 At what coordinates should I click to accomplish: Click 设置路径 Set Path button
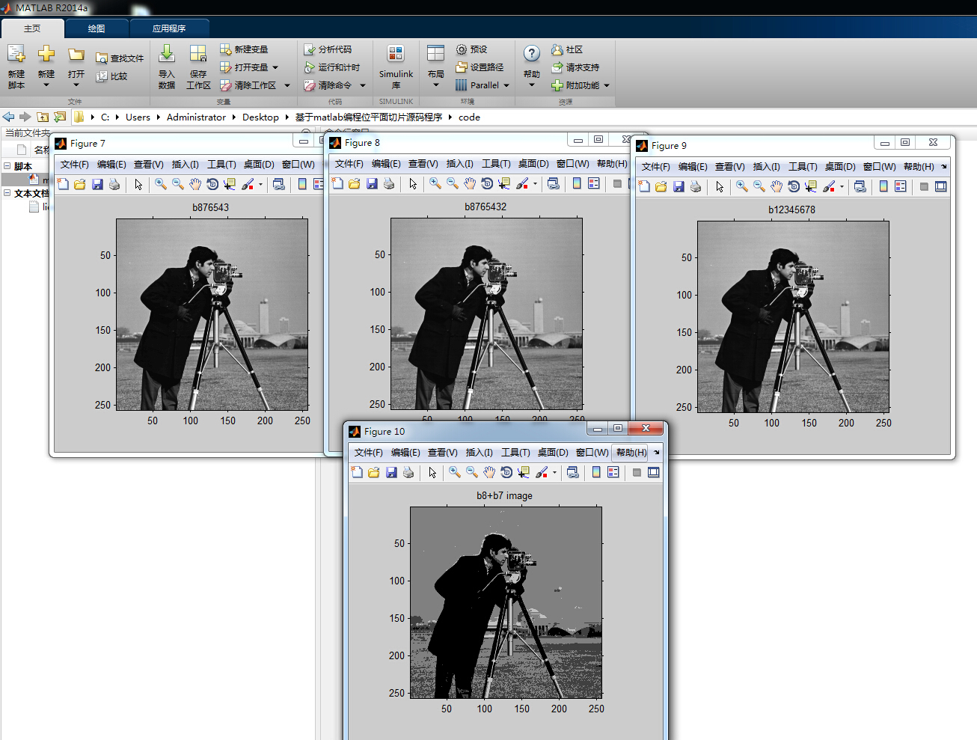[x=480, y=67]
